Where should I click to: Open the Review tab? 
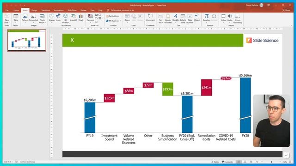pyautogui.click(x=83, y=10)
